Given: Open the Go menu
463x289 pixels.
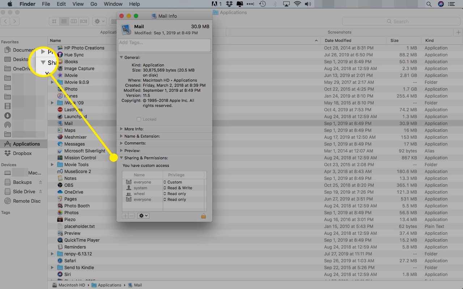Looking at the screenshot, I should tap(94, 4).
